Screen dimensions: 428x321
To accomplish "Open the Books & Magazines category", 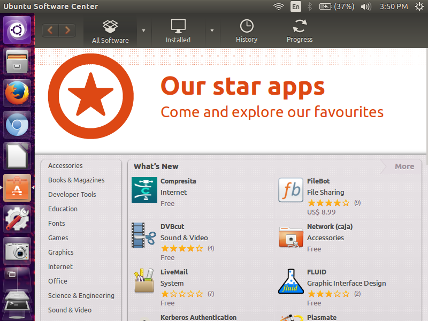I will click(76, 180).
